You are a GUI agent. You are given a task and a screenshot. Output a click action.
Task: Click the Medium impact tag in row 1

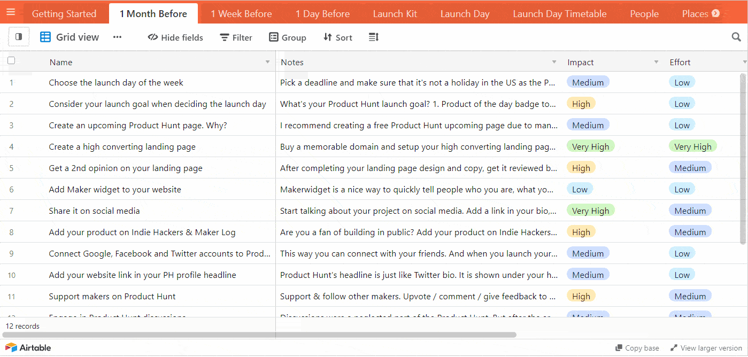[x=588, y=82]
